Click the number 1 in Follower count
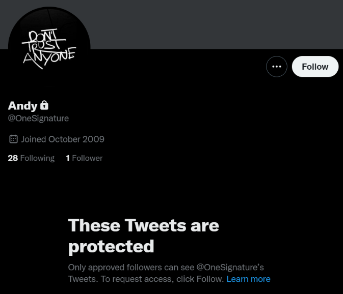343x294 pixels. tap(68, 158)
